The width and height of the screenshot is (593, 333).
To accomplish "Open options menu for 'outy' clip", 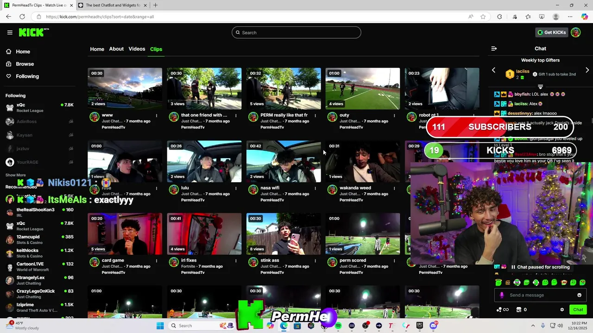I will pos(394,116).
